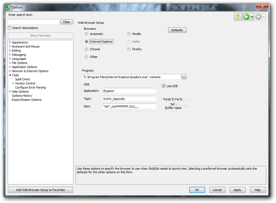Viewport: 276px width, 203px height.
Task: Open the forward-history dropdown arrow
Action: (264, 17)
